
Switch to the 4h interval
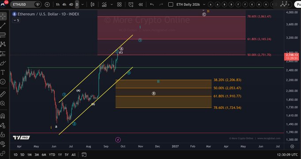[64, 4]
